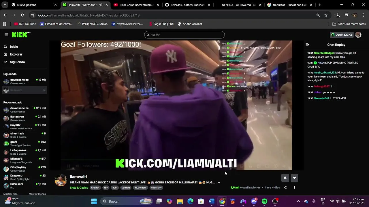
Task: Open Chrome three-dot menu
Action: tap(364, 15)
